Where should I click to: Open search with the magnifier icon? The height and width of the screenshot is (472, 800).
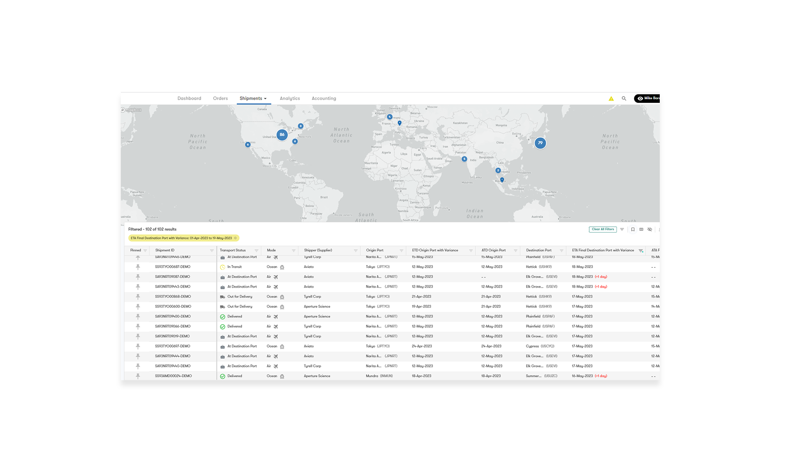(624, 99)
